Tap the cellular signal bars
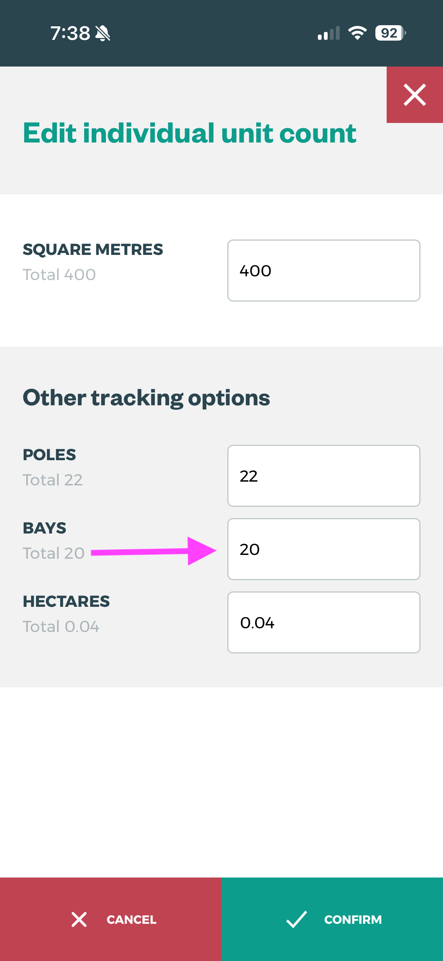Screen dimensions: 443x961 (x=328, y=33)
